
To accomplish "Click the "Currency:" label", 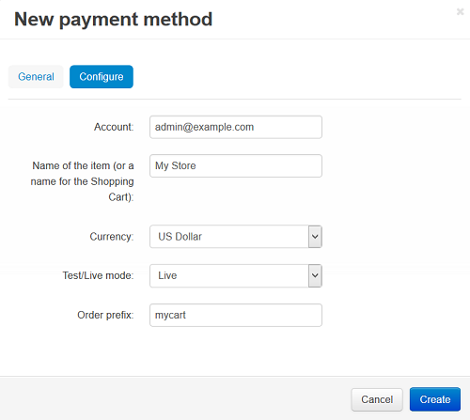I will coord(112,237).
